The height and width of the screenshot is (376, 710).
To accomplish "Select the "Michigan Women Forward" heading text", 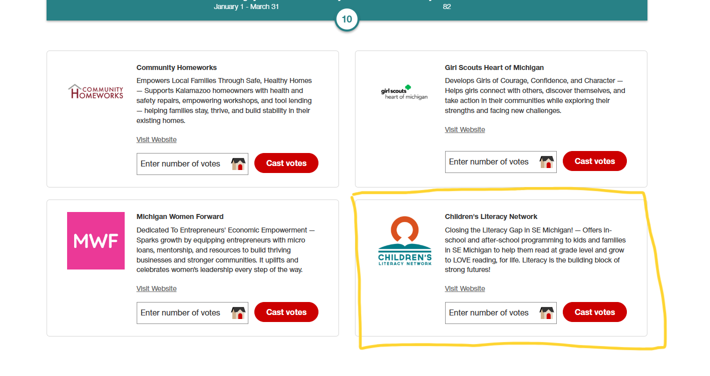I will 180,216.
